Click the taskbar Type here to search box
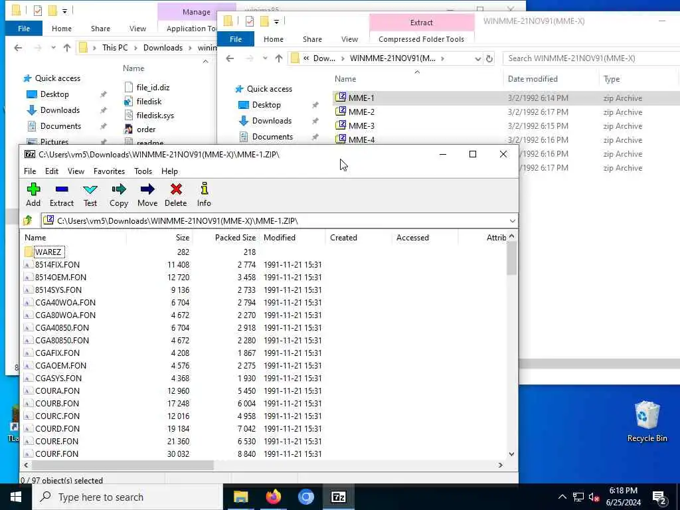The width and height of the screenshot is (680, 510). click(x=128, y=497)
